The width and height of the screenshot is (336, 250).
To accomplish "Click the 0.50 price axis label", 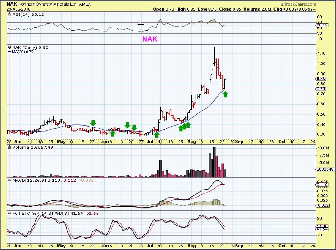I will (x=321, y=114).
